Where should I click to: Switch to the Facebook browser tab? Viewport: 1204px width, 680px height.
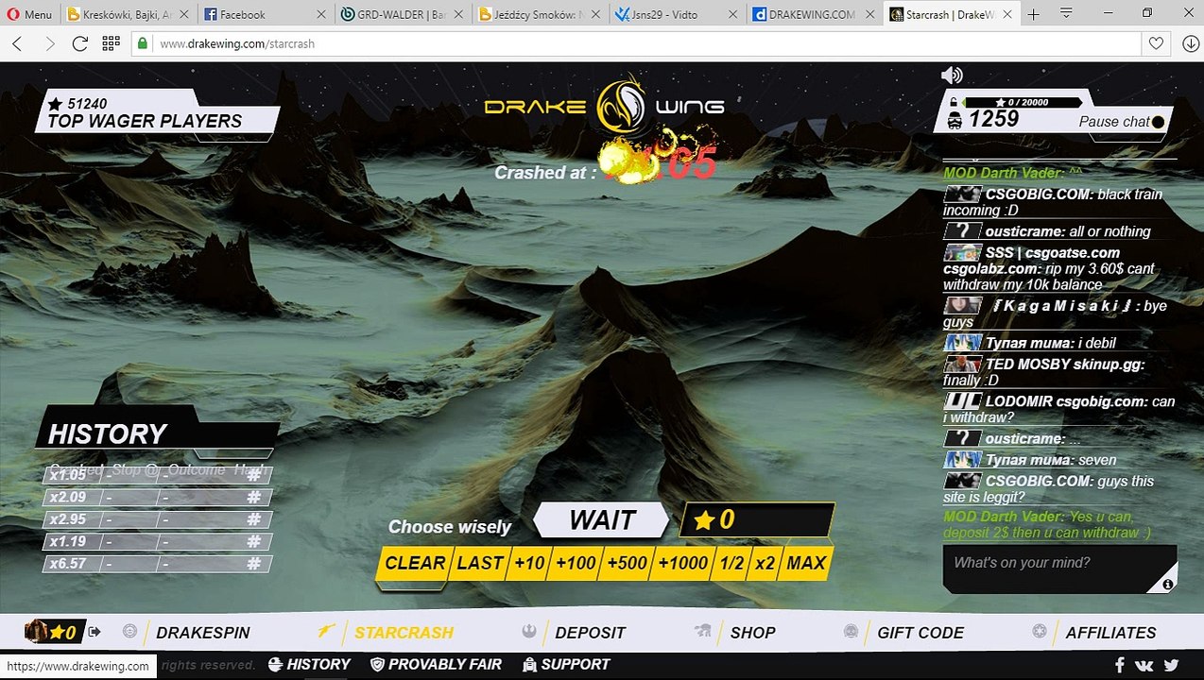(x=265, y=14)
